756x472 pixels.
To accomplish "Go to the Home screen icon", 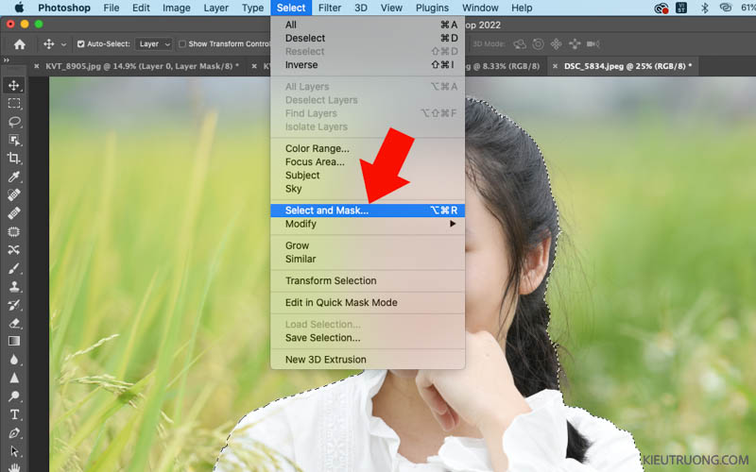I will pos(19,44).
